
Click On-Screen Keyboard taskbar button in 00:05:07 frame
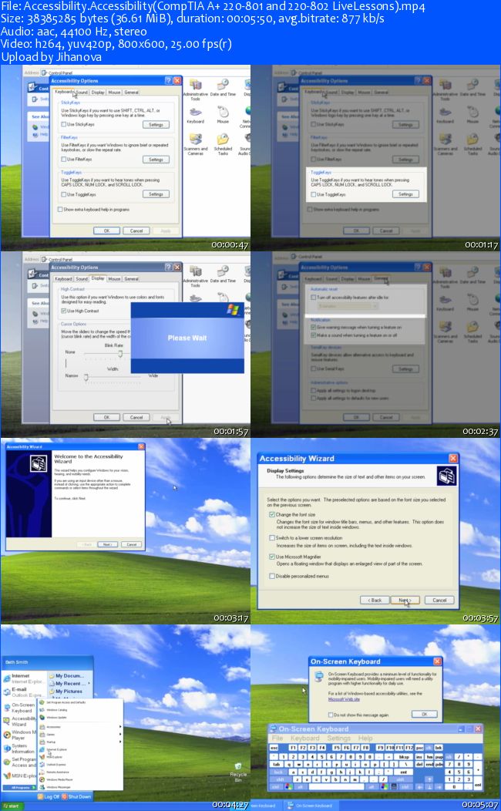tap(310, 806)
